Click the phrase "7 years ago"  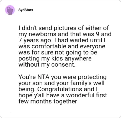click(35, 40)
